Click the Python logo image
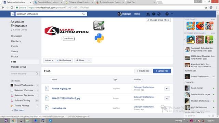This screenshot has height=123, width=219. pos(99,38)
